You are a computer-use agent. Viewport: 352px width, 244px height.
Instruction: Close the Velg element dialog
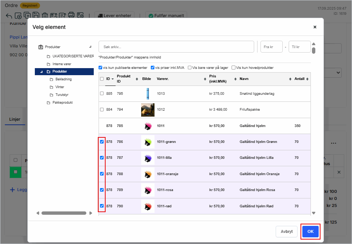click(315, 27)
